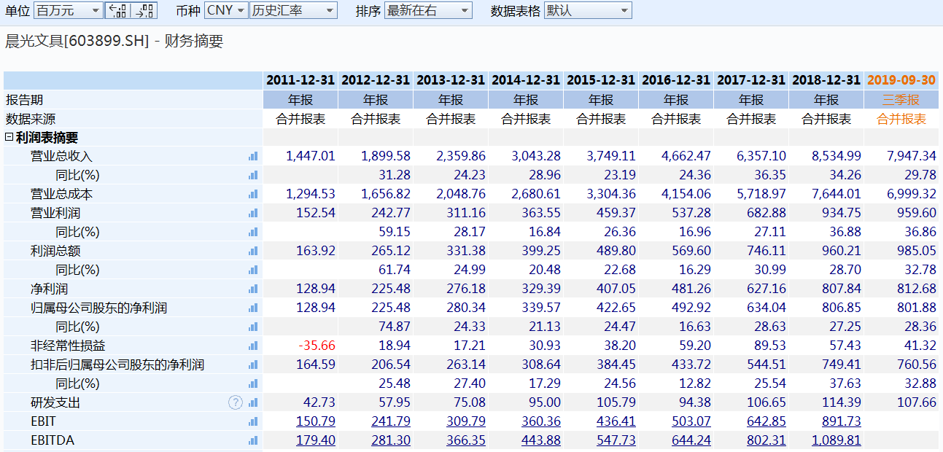Click the 净利润 value 812.68
This screenshot has height=452, width=943.
[x=916, y=289]
